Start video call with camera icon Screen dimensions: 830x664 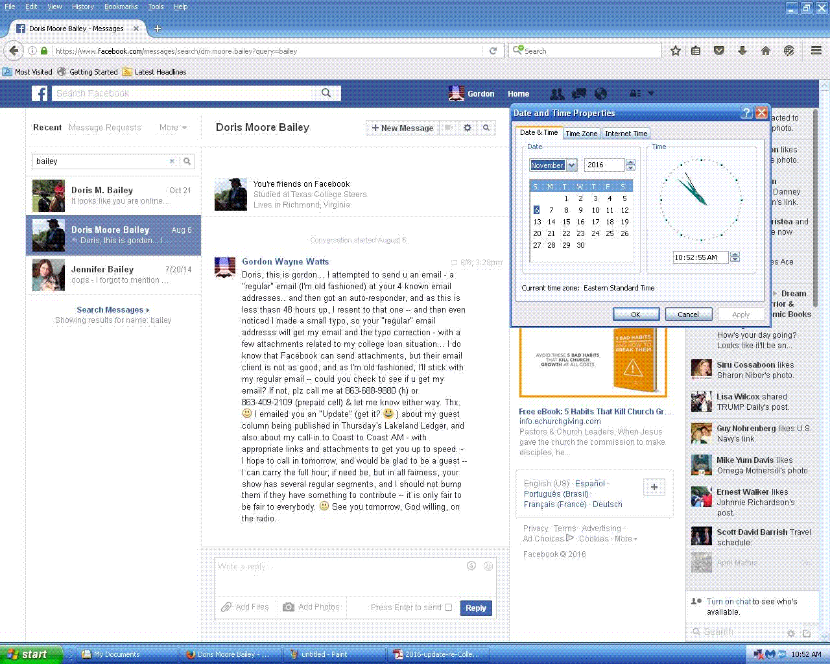pyautogui.click(x=448, y=128)
